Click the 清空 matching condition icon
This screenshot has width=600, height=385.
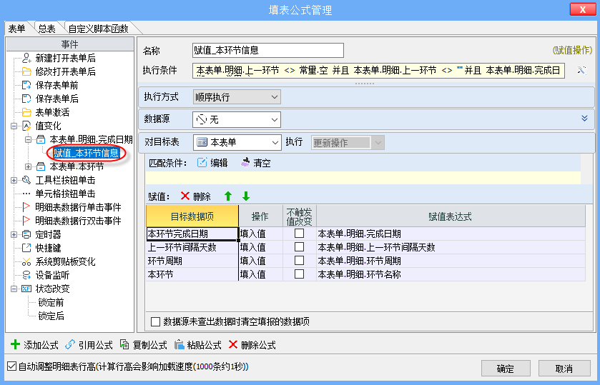click(245, 162)
